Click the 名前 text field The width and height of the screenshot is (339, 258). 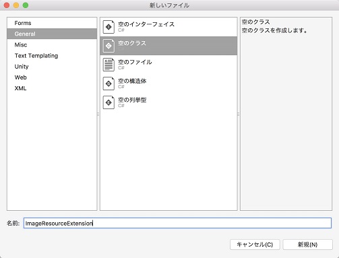[x=177, y=223]
